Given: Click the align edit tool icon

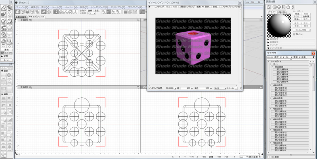Looking at the screenshot, I should 10,128.
